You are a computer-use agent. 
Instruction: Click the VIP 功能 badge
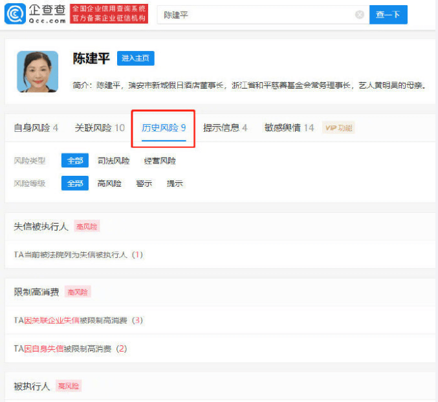(338, 128)
